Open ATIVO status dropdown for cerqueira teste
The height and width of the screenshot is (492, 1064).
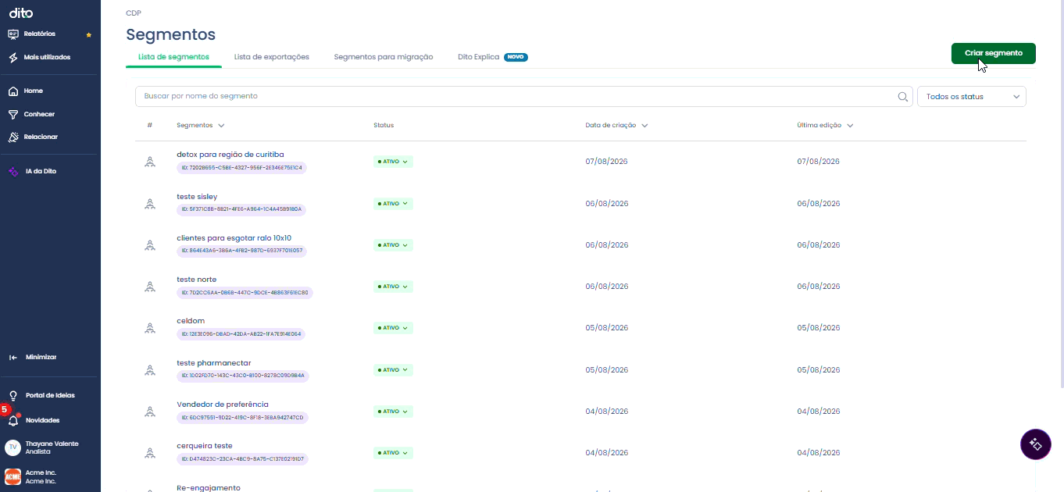393,453
